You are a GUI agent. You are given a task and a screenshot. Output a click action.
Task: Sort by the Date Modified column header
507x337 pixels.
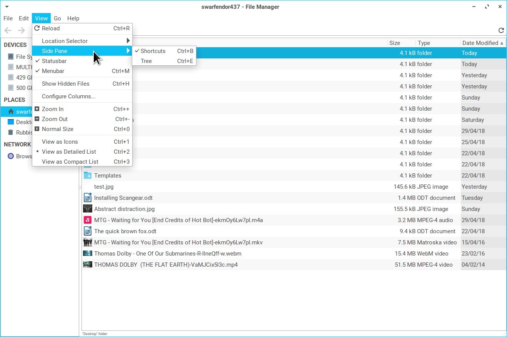click(480, 43)
